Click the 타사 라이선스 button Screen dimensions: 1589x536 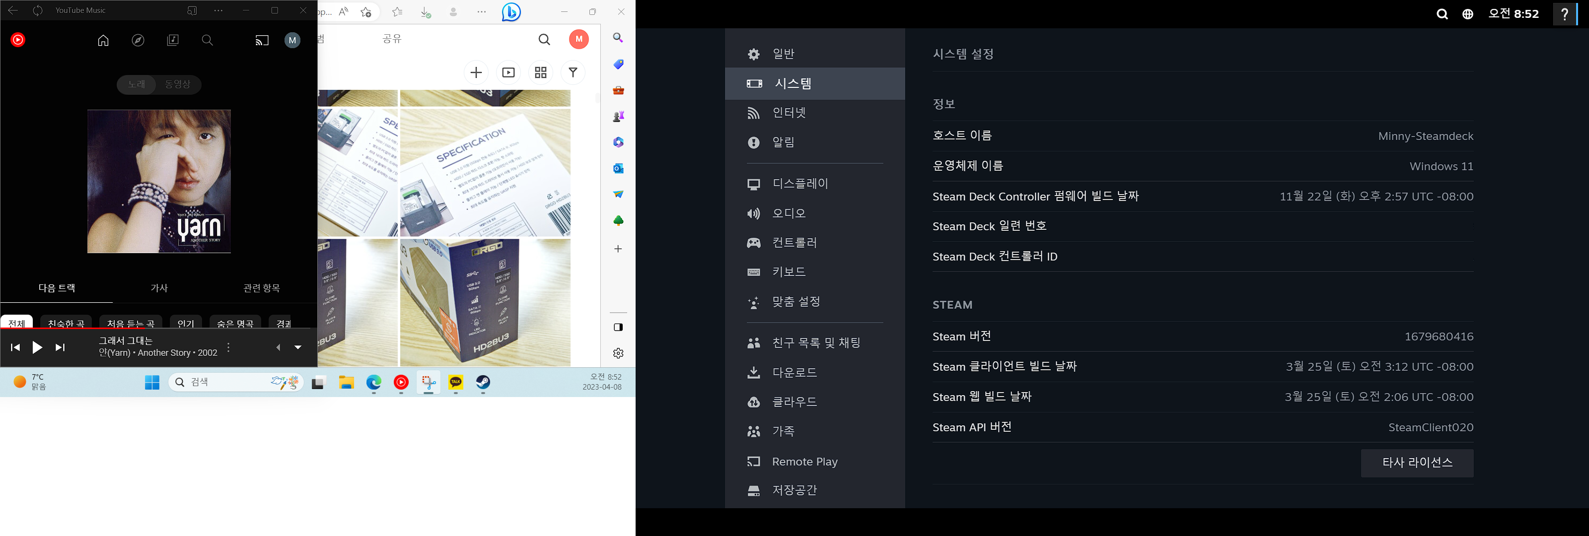point(1417,463)
